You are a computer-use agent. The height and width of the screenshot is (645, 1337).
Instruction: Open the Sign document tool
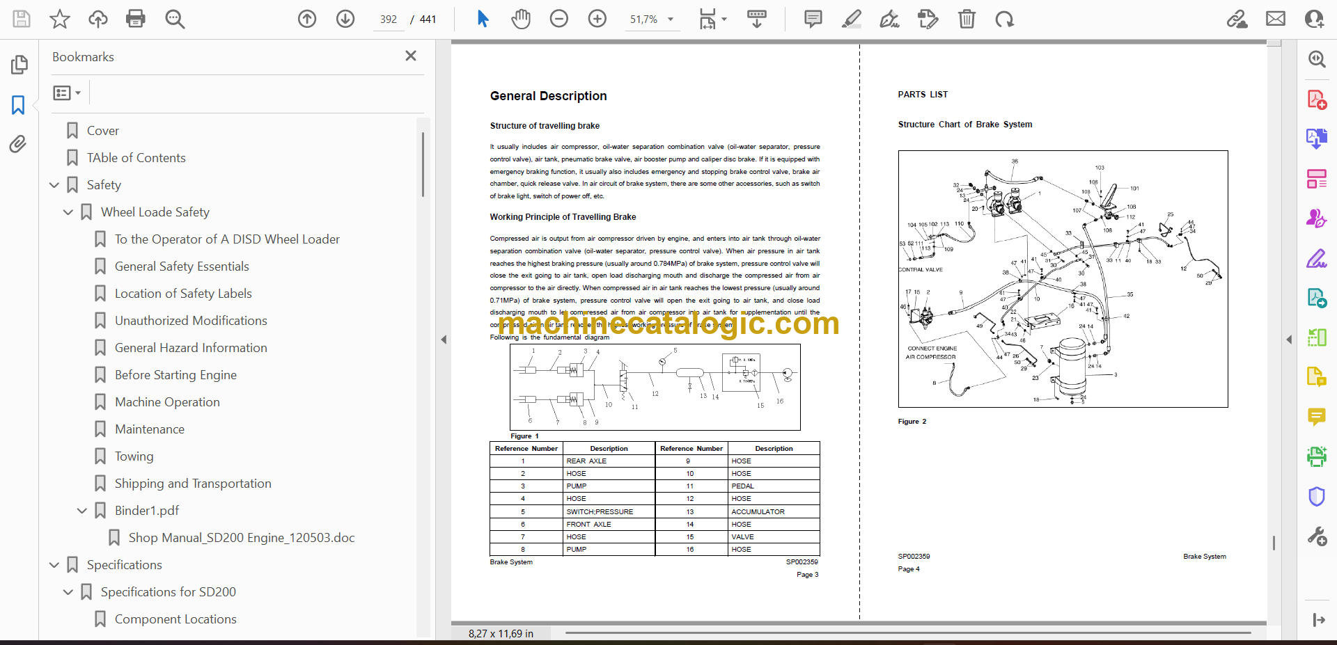pos(889,19)
